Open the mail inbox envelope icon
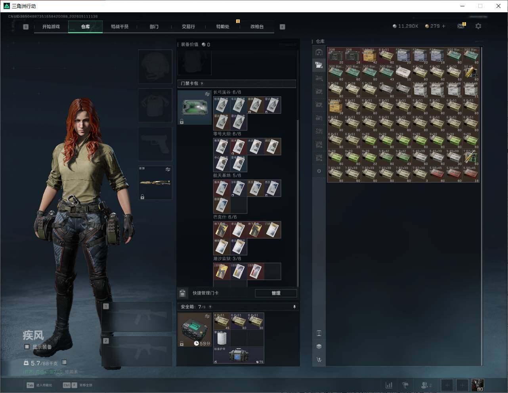Viewport: 508px width, 393px height. pos(461,26)
